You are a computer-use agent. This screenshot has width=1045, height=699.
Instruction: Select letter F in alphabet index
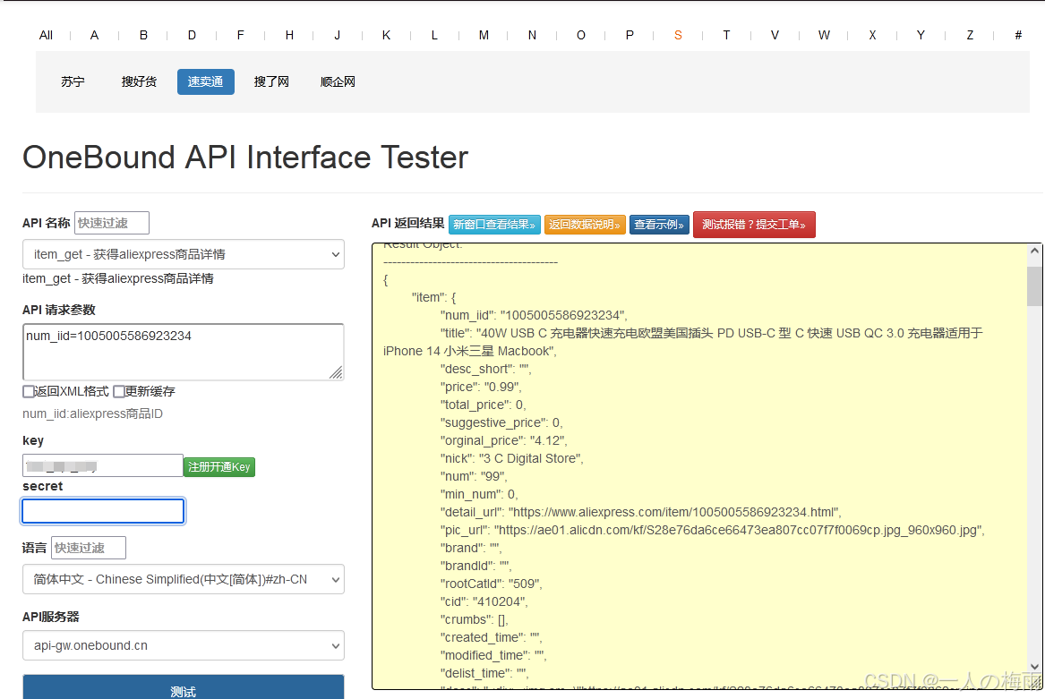(x=241, y=35)
